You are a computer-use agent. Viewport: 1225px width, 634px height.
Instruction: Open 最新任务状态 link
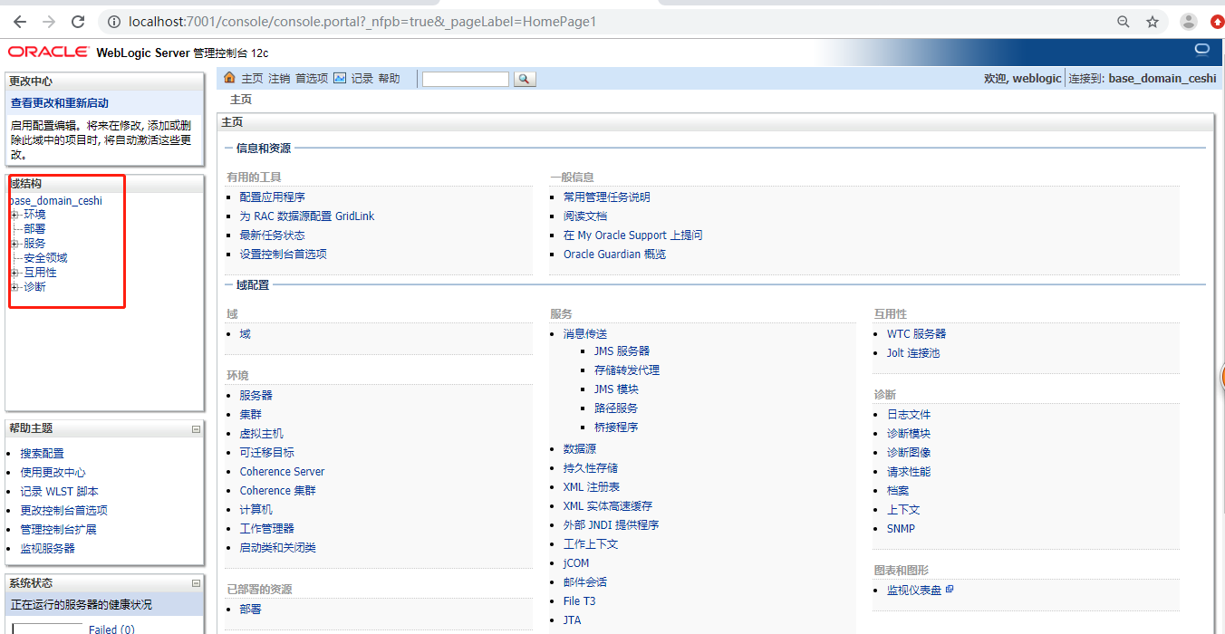click(x=273, y=235)
